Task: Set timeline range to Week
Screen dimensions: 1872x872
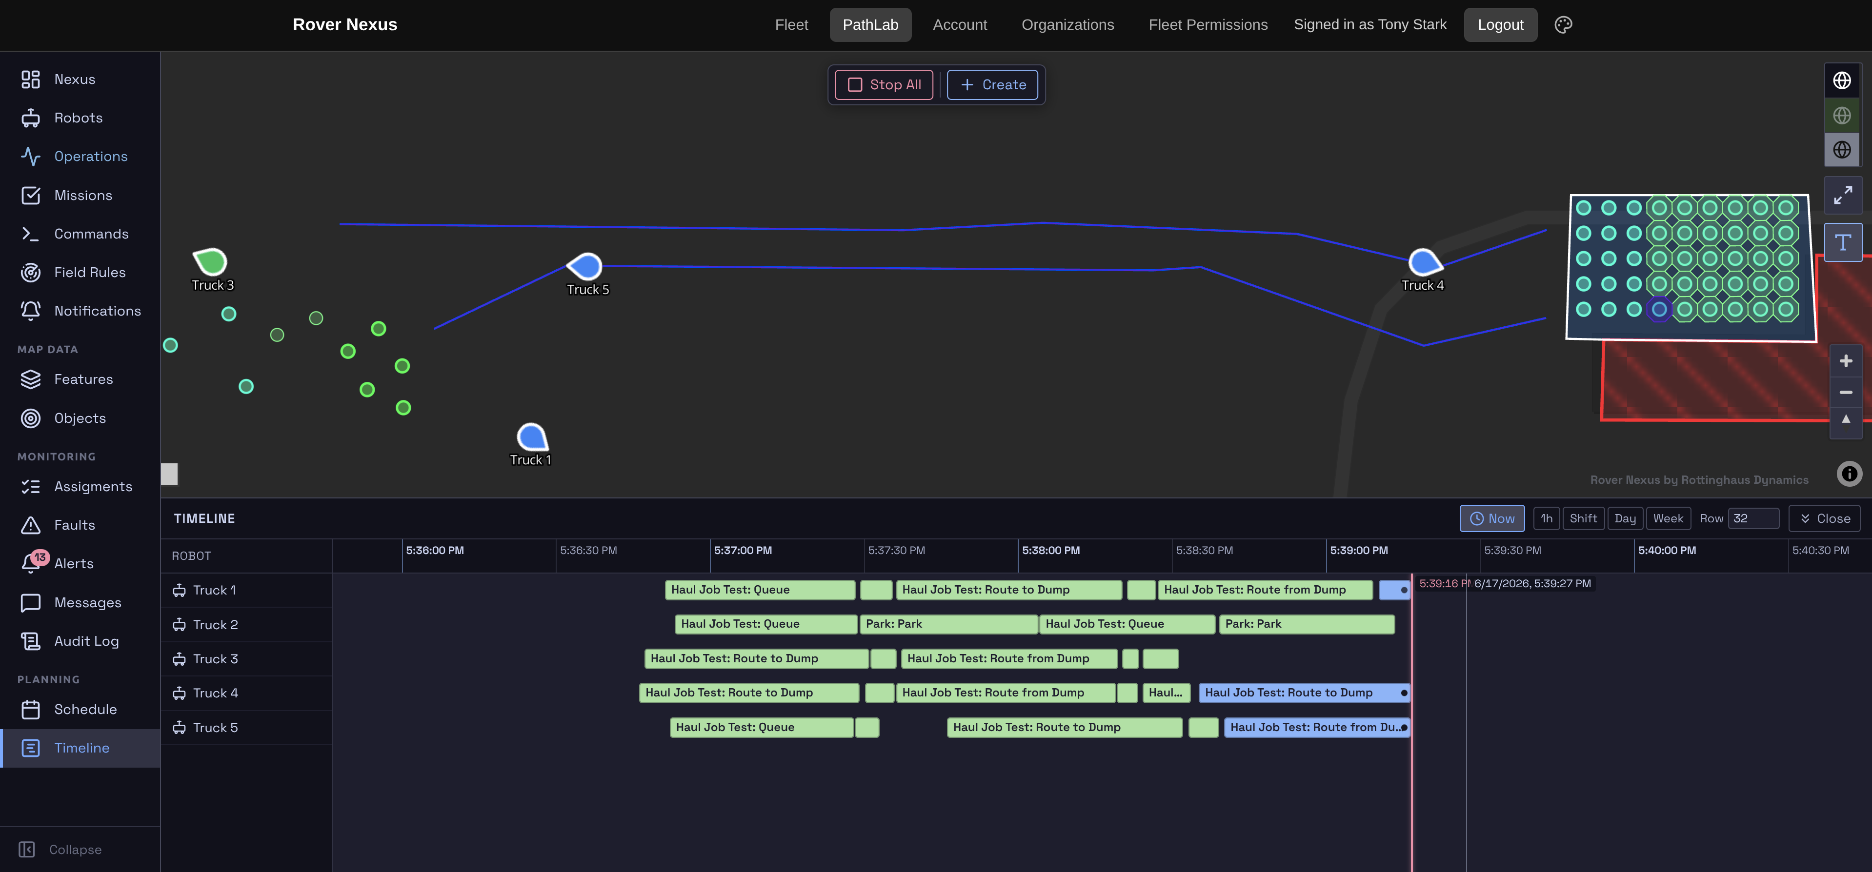Action: [1668, 519]
